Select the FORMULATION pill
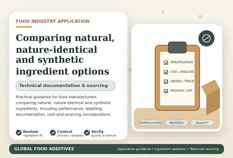The image size is (233, 158). point(151,123)
